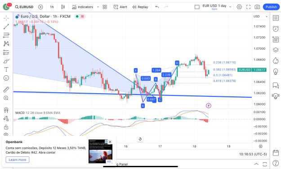281x169 pixels.
Task: Publish the chart idea
Action: (271, 7)
